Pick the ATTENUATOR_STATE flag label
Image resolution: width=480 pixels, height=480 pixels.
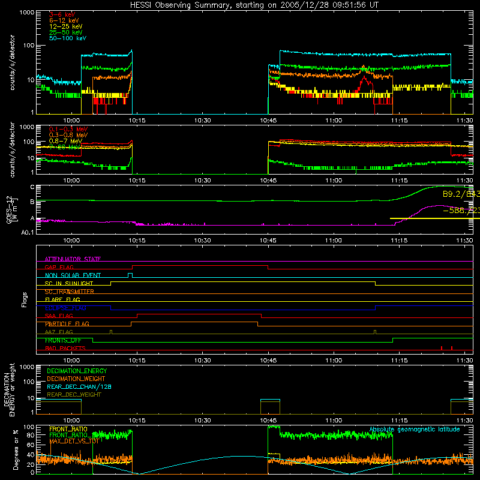pyautogui.click(x=73, y=259)
